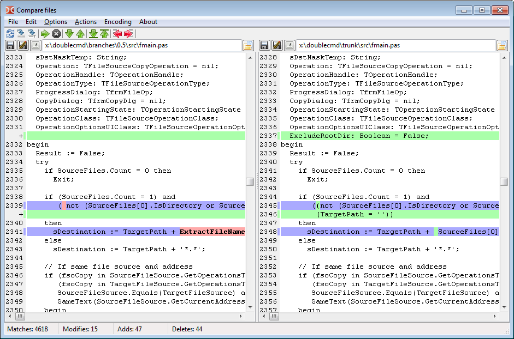Start comparison with the green arrow icon
This screenshot has height=339, width=514.
coord(45,34)
